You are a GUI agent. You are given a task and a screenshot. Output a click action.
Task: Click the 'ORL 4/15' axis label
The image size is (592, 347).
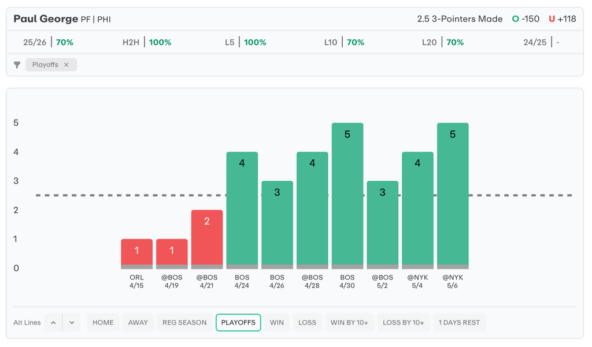pos(136,281)
